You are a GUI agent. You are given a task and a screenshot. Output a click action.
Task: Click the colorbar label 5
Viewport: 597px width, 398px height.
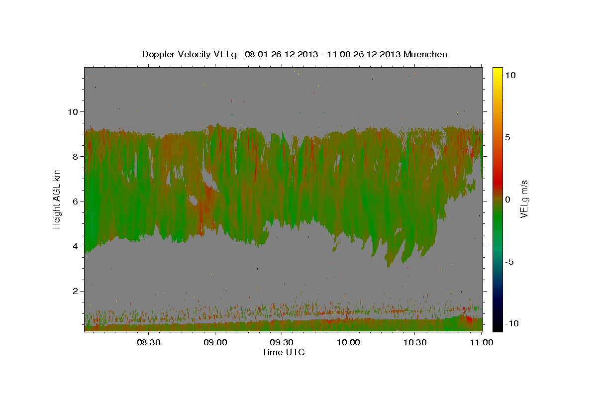point(508,137)
